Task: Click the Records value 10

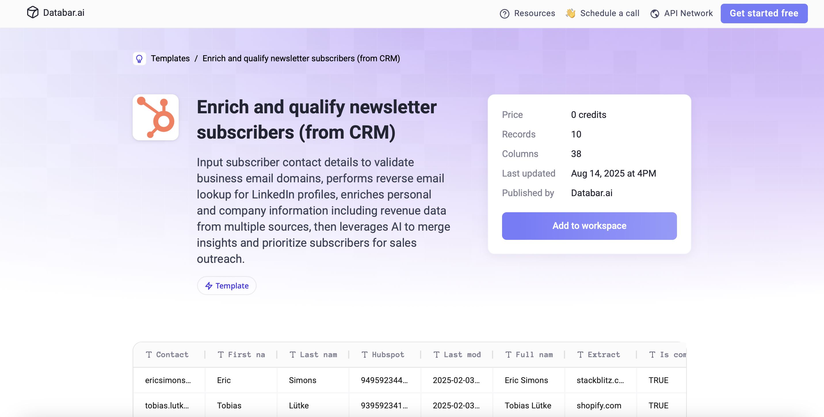Action: (576, 134)
